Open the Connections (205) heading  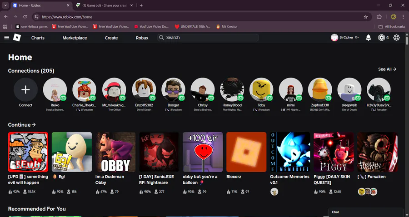(31, 71)
